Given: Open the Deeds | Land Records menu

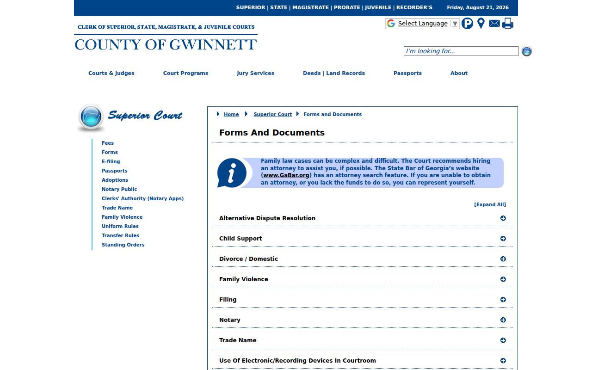Looking at the screenshot, I should point(334,73).
